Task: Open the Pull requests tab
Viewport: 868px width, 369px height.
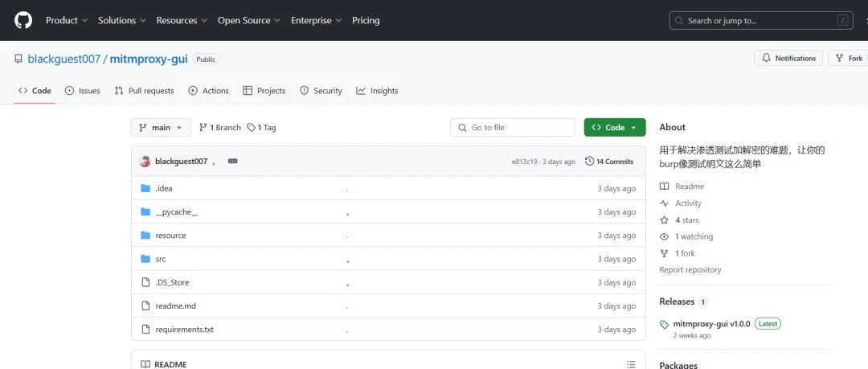Action: click(x=144, y=91)
